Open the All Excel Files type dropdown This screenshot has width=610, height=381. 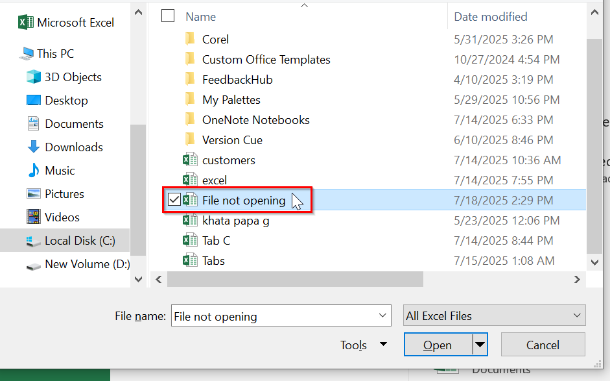coord(494,315)
